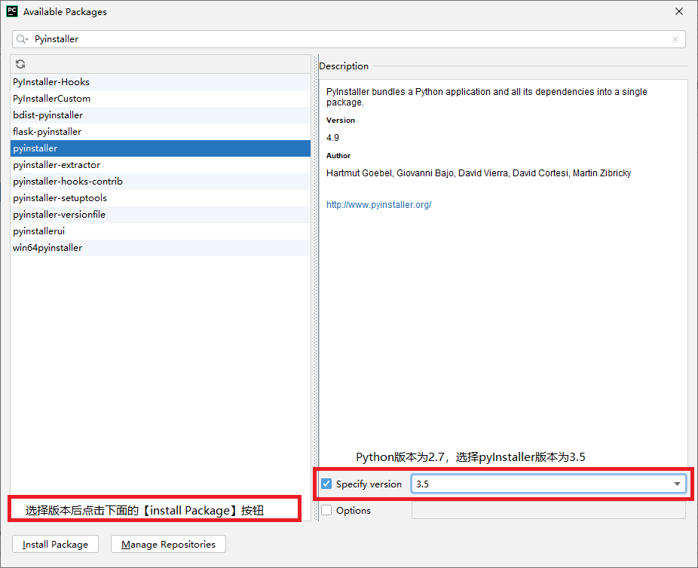Viewport: 698px width, 568px height.
Task: Select win64pyinstaller package
Action: pyautogui.click(x=161, y=248)
